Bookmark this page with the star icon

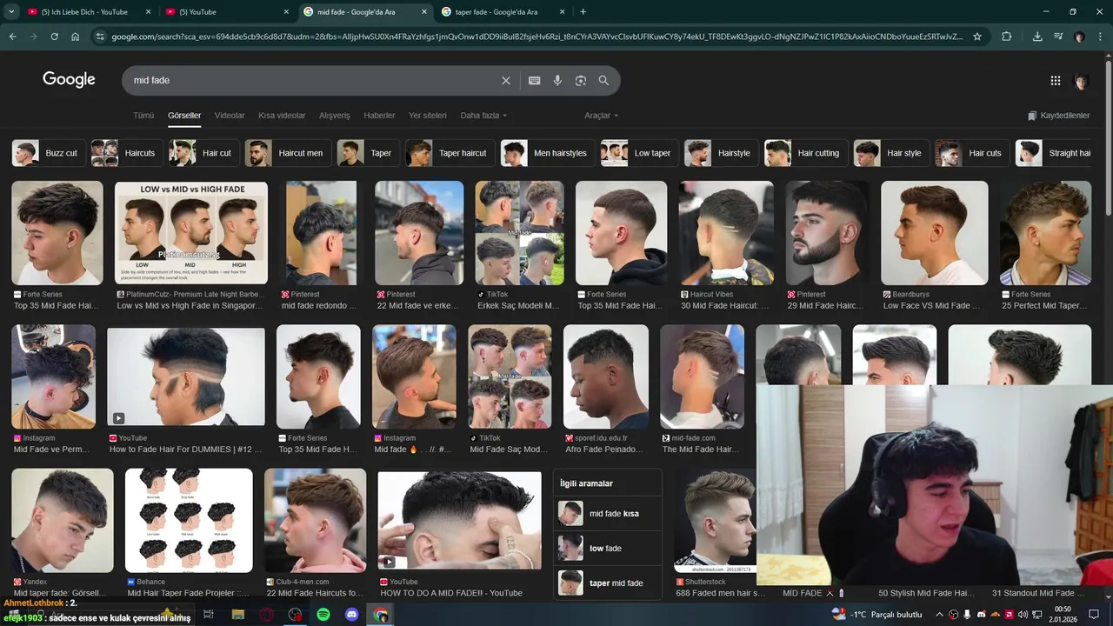[977, 37]
